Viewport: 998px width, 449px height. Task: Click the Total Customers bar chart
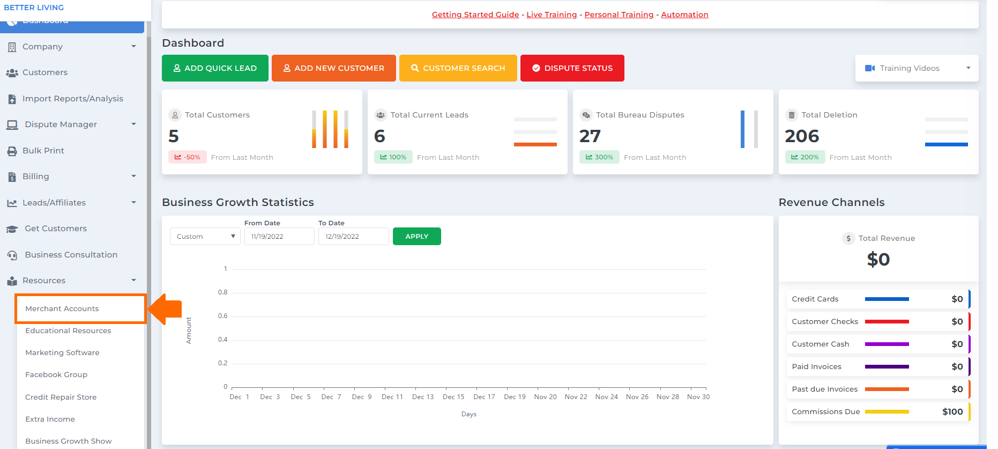pyautogui.click(x=330, y=129)
